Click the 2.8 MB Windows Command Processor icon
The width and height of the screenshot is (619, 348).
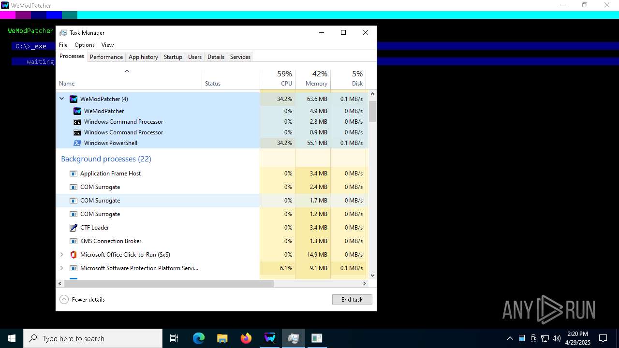pyautogui.click(x=77, y=122)
